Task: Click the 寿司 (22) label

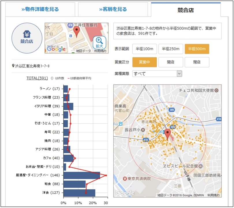Action: click(52, 132)
